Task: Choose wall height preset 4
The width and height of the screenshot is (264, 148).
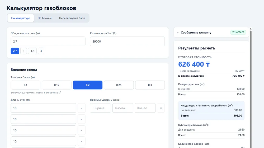Action: coord(41,51)
